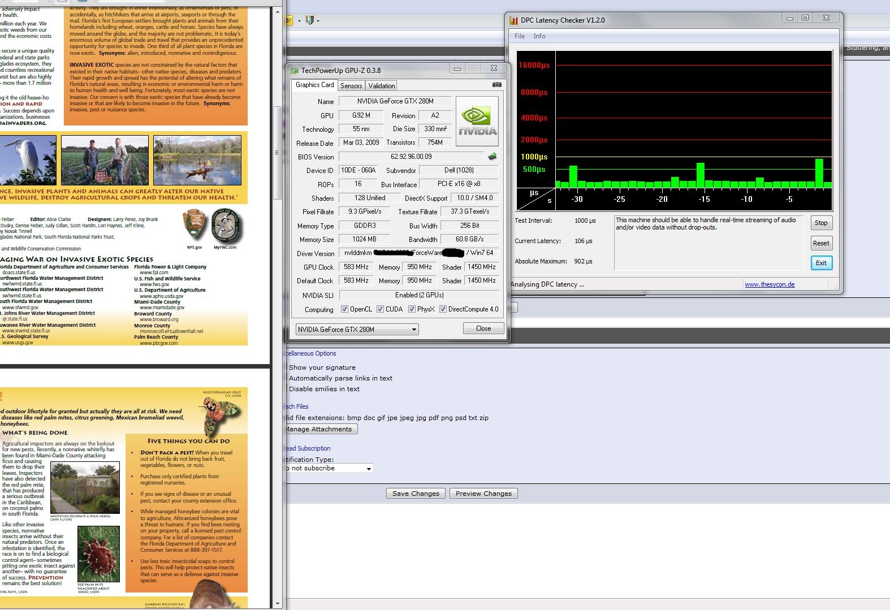Click the 'Miscellaneous Options' section heading
This screenshot has width=890, height=610.
pos(310,353)
